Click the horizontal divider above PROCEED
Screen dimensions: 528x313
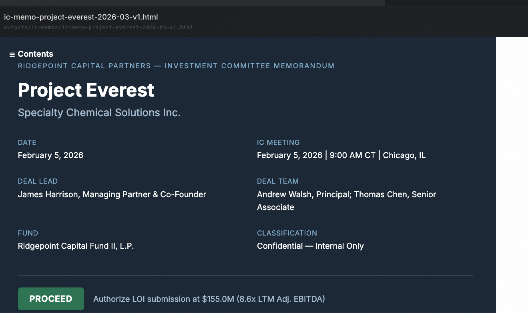point(245,276)
